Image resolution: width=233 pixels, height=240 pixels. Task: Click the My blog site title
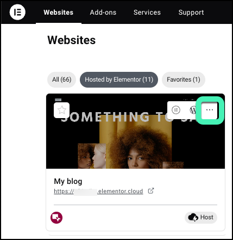pos(68,181)
